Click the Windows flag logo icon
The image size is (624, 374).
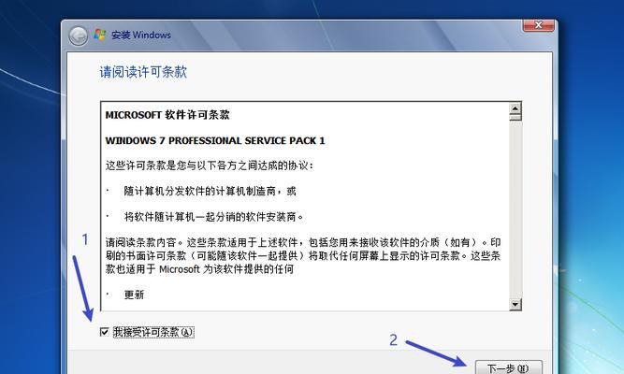pyautogui.click(x=99, y=35)
